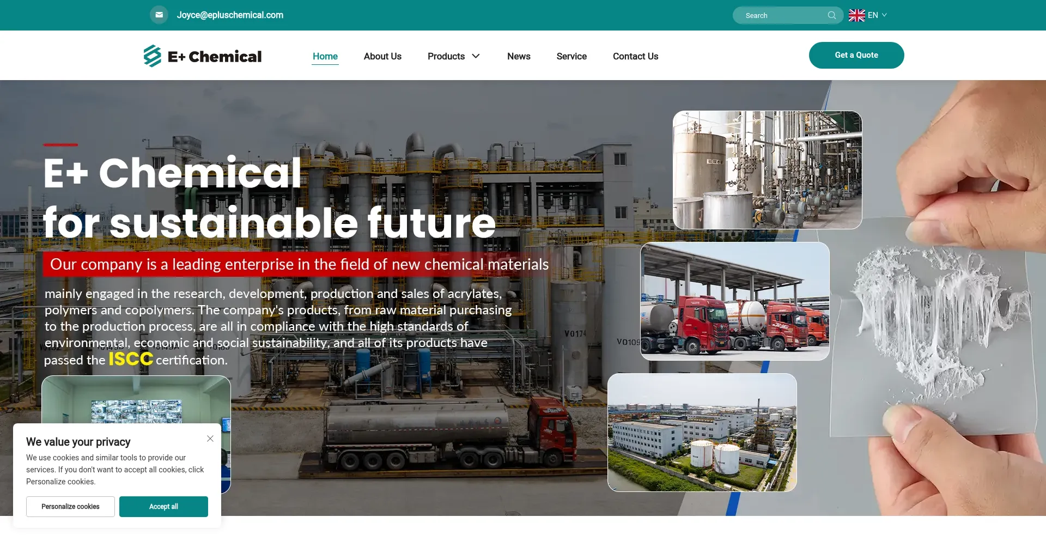Screen dimensions: 1046x541
Task: Click the UK flag language icon
Action: (x=856, y=15)
